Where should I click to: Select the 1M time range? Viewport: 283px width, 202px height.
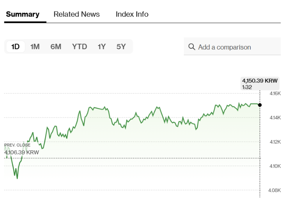point(35,47)
